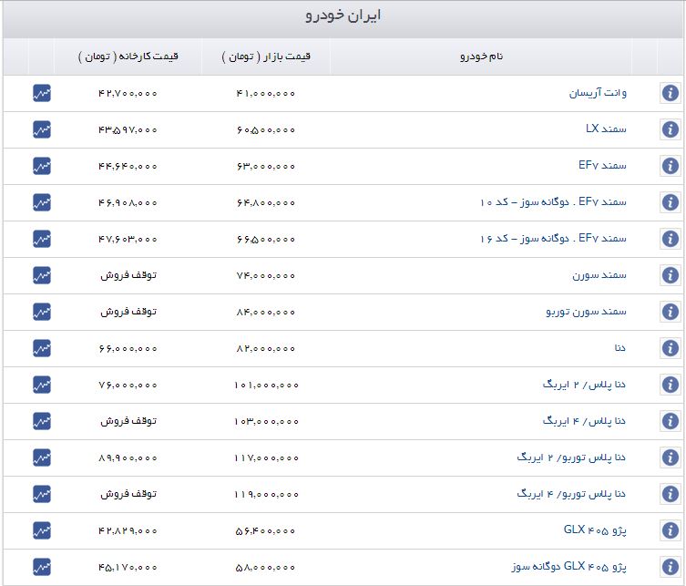Open info icon for دنا پلاس توربو 2 ایربگ
The image size is (686, 586).
coord(670,457)
